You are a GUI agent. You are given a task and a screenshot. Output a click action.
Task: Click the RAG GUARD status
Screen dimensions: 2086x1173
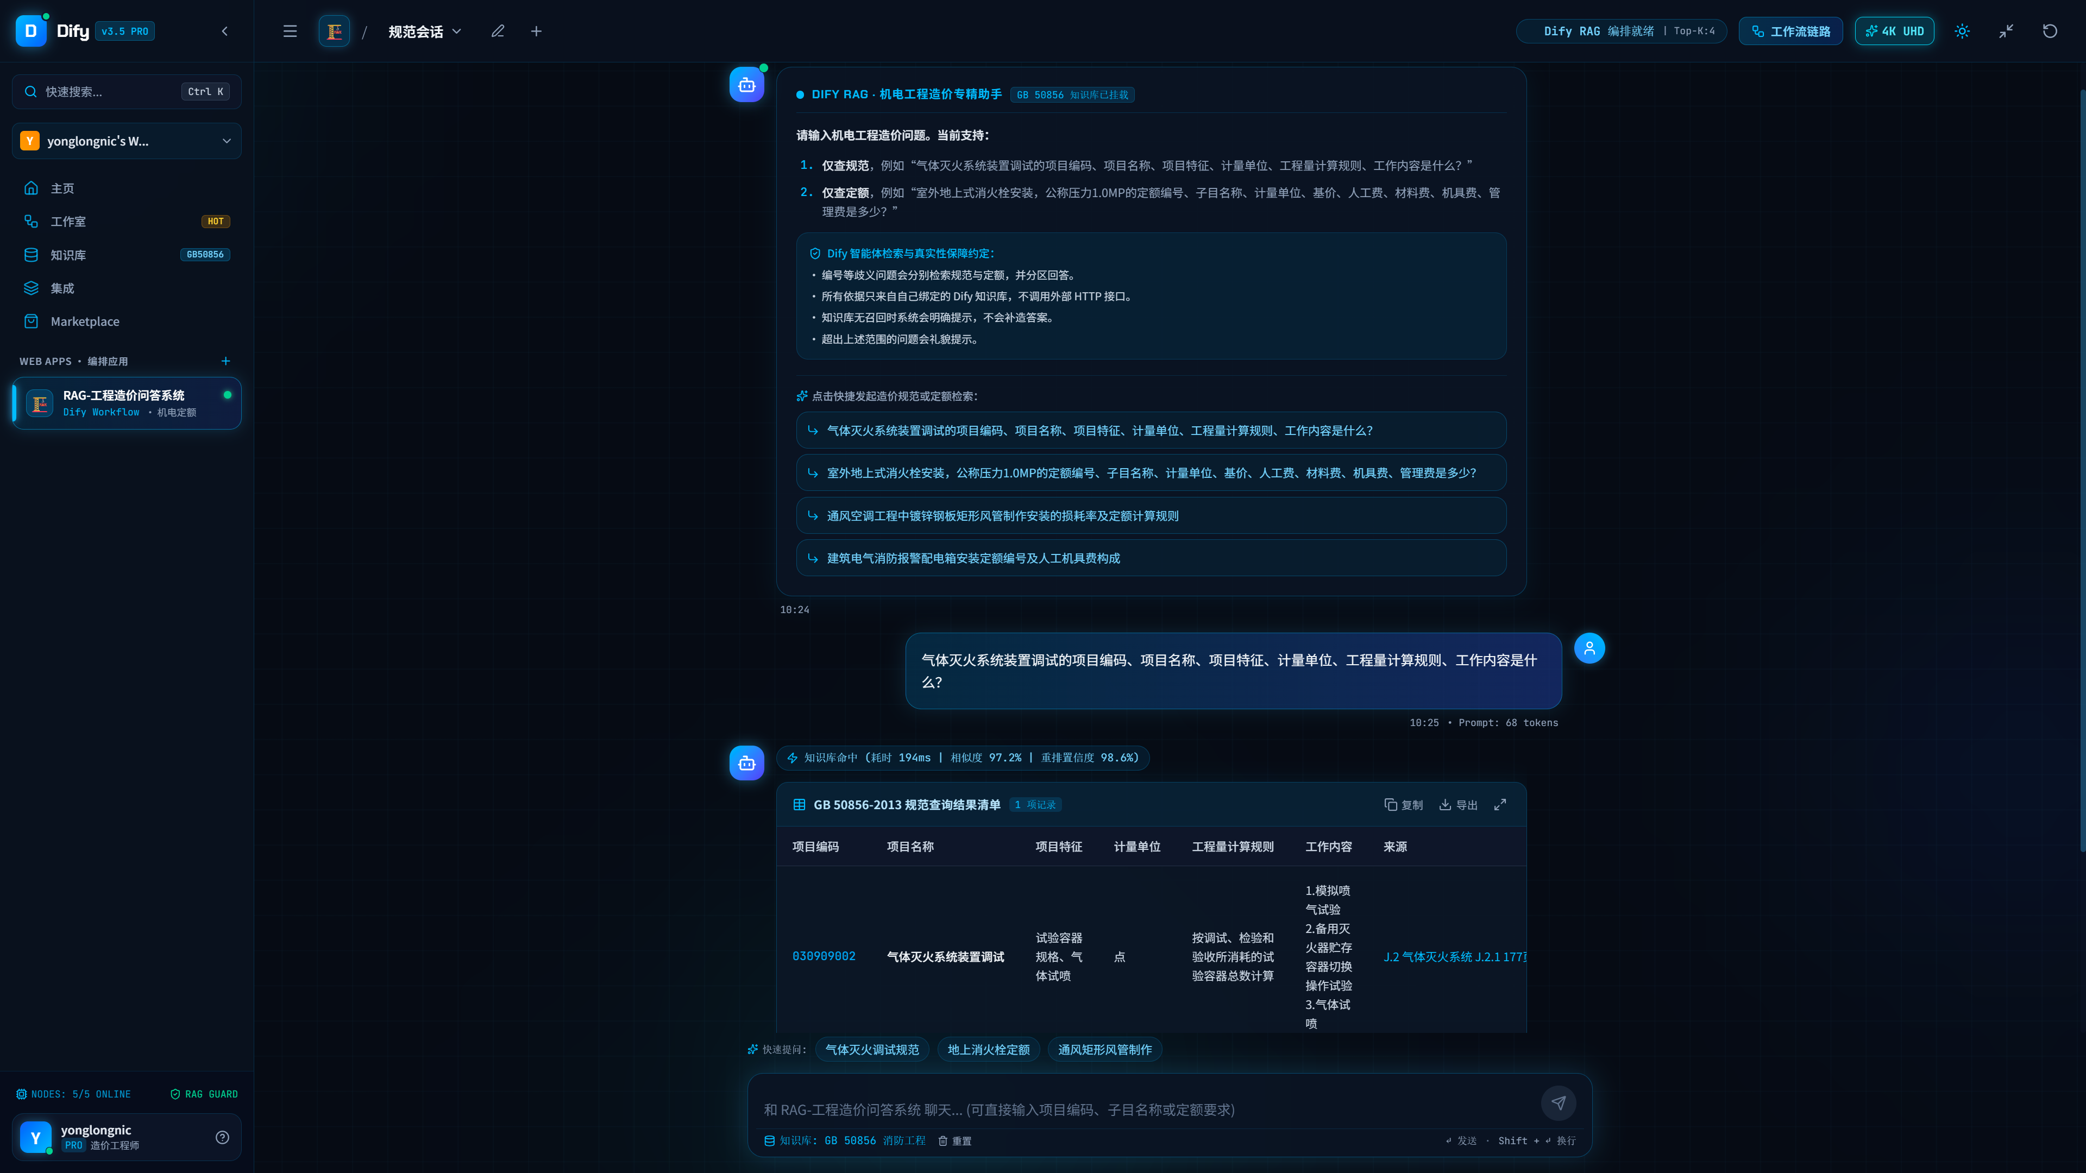[204, 1094]
